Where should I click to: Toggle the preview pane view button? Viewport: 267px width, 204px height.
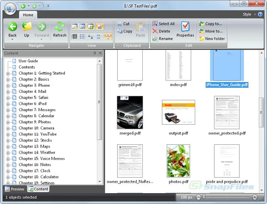pos(82,26)
